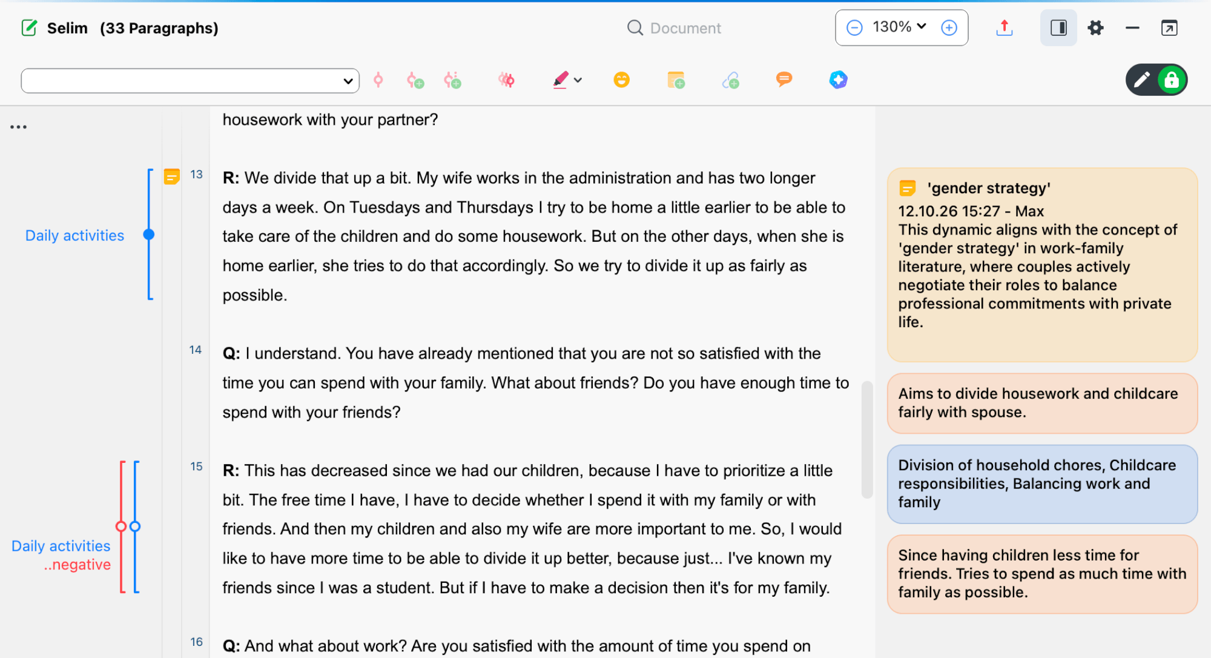This screenshot has width=1211, height=658.
Task: Click the 'Since having children' paraphrase card
Action: tap(1042, 574)
